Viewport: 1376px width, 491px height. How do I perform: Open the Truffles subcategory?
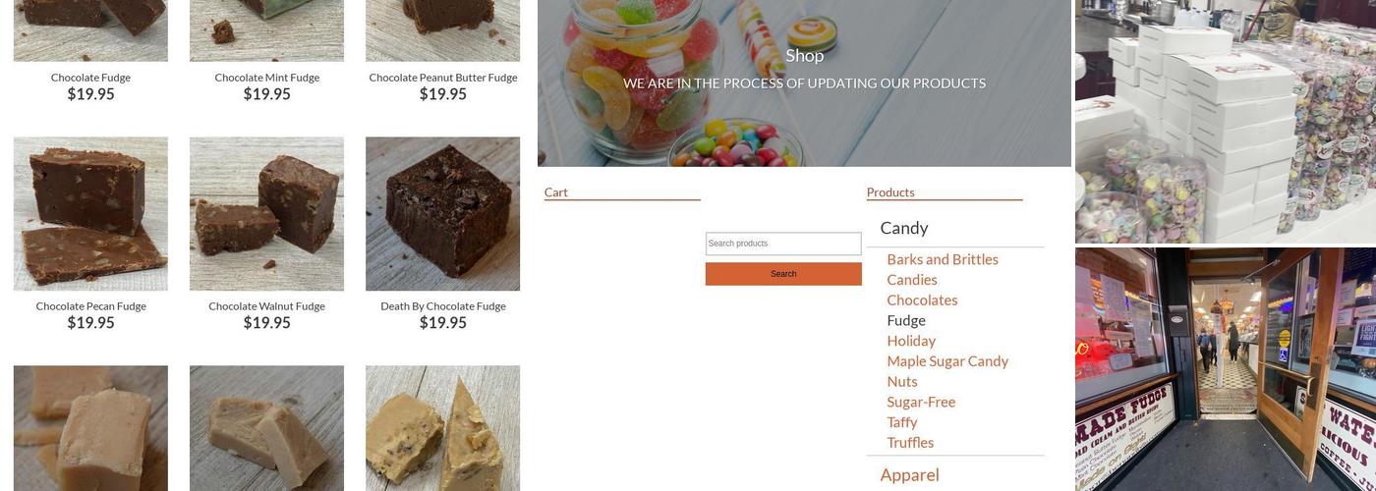point(910,443)
